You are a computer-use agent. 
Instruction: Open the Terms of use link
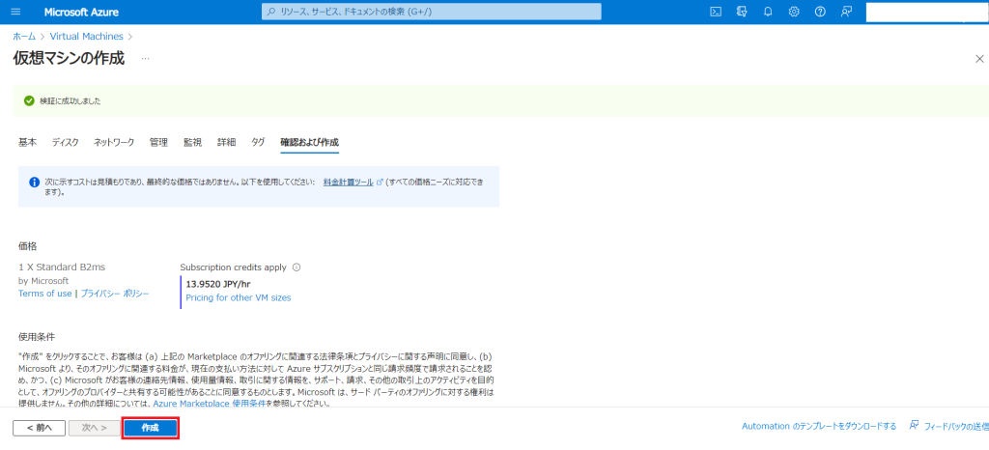coord(44,293)
